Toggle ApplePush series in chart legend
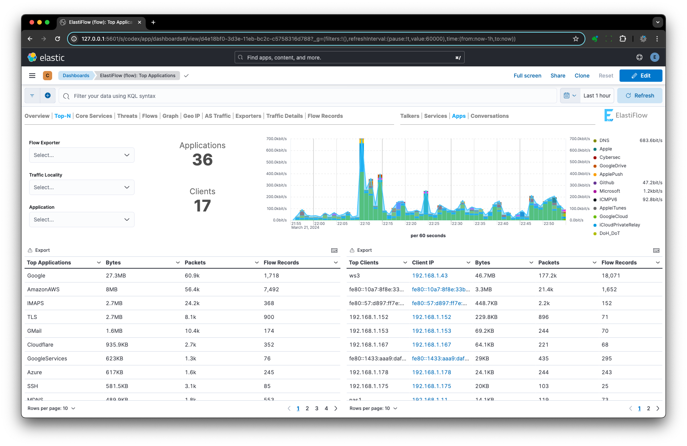The image size is (687, 446). click(x=611, y=174)
